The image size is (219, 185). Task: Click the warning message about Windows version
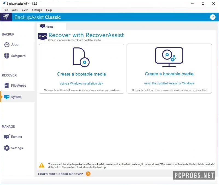131,166
